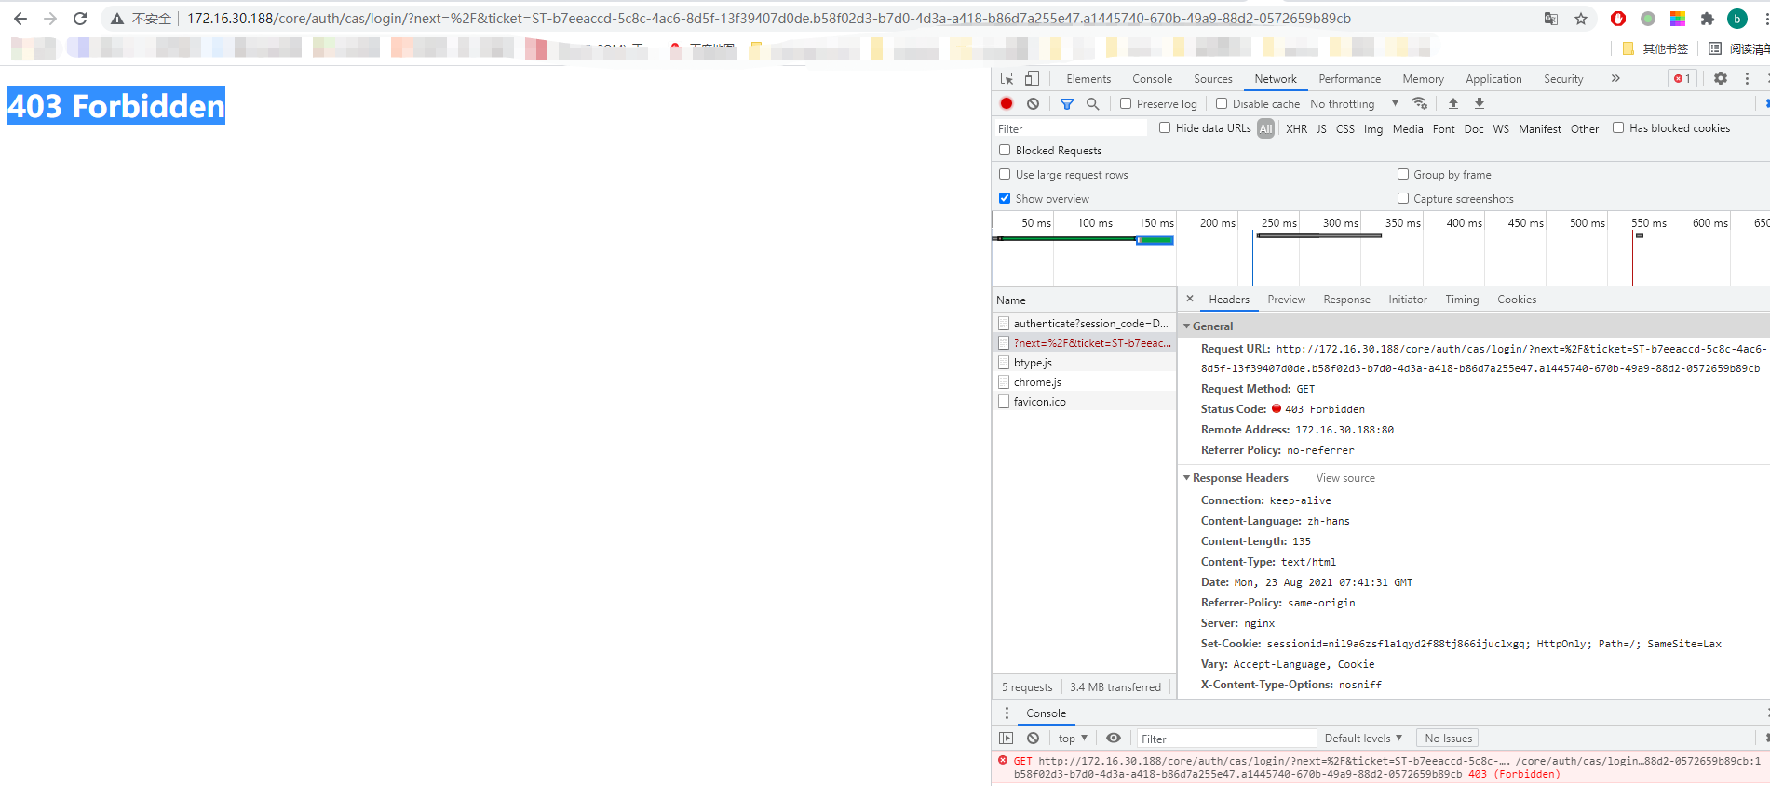Screen dimensions: 1770x786
Task: Enable Capture screenshots
Action: pyautogui.click(x=1403, y=198)
